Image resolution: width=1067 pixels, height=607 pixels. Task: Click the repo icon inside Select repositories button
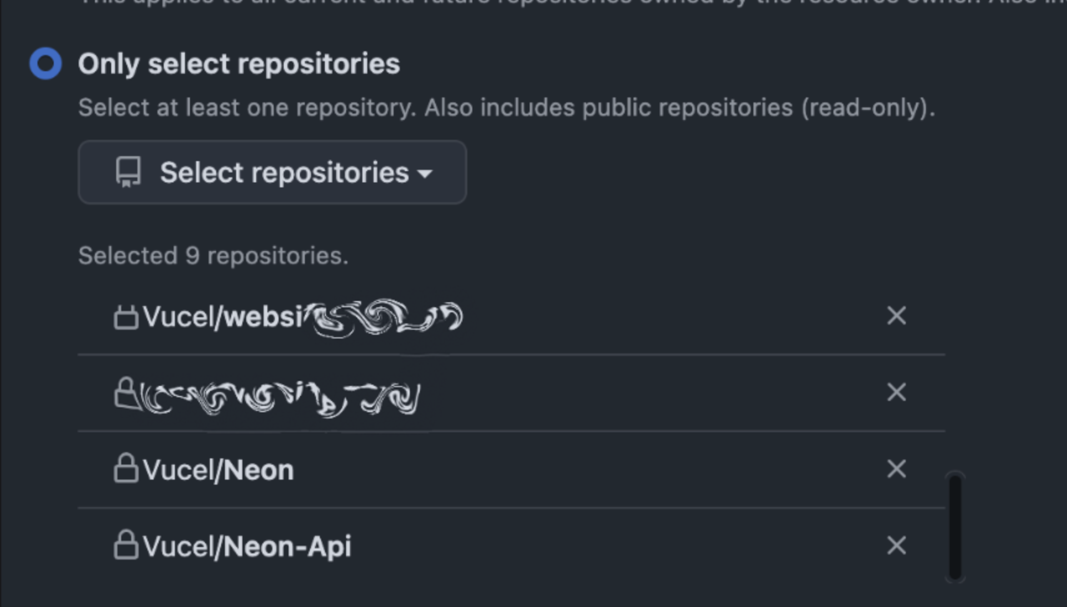pos(128,172)
